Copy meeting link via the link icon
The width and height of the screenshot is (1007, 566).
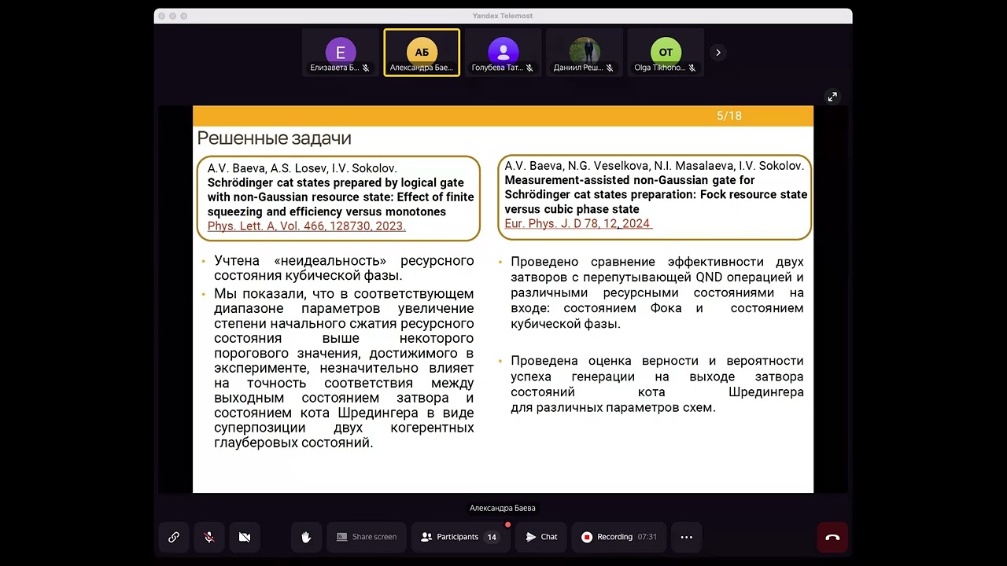click(x=174, y=537)
